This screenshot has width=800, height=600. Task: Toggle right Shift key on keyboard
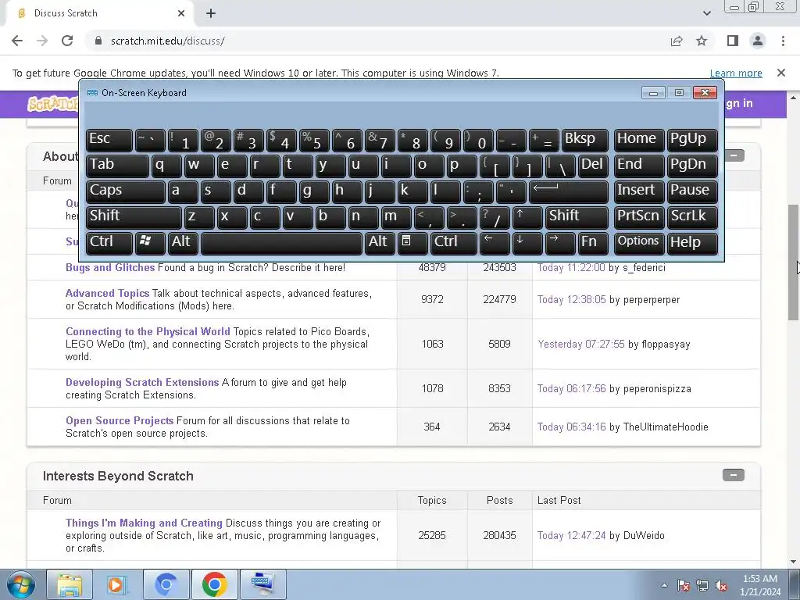point(577,217)
